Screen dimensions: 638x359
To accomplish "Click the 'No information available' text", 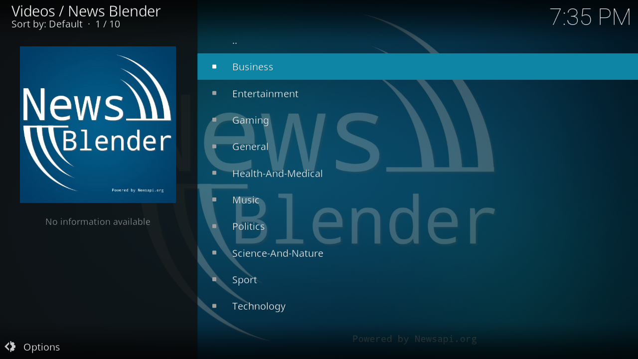I will pyautogui.click(x=98, y=221).
